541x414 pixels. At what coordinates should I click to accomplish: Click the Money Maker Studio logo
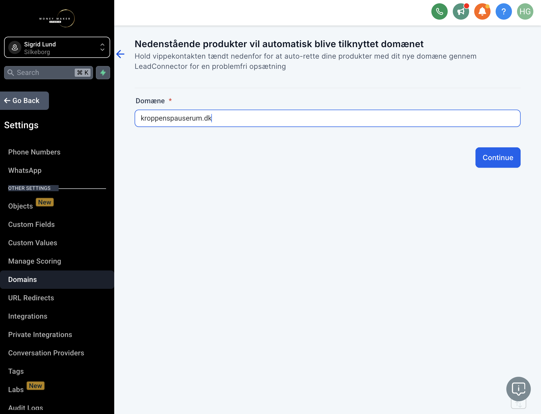pyautogui.click(x=57, y=18)
